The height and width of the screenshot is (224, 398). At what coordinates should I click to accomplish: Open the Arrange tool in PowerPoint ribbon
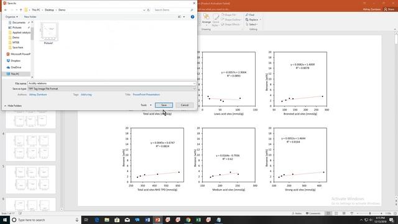[206, 19]
